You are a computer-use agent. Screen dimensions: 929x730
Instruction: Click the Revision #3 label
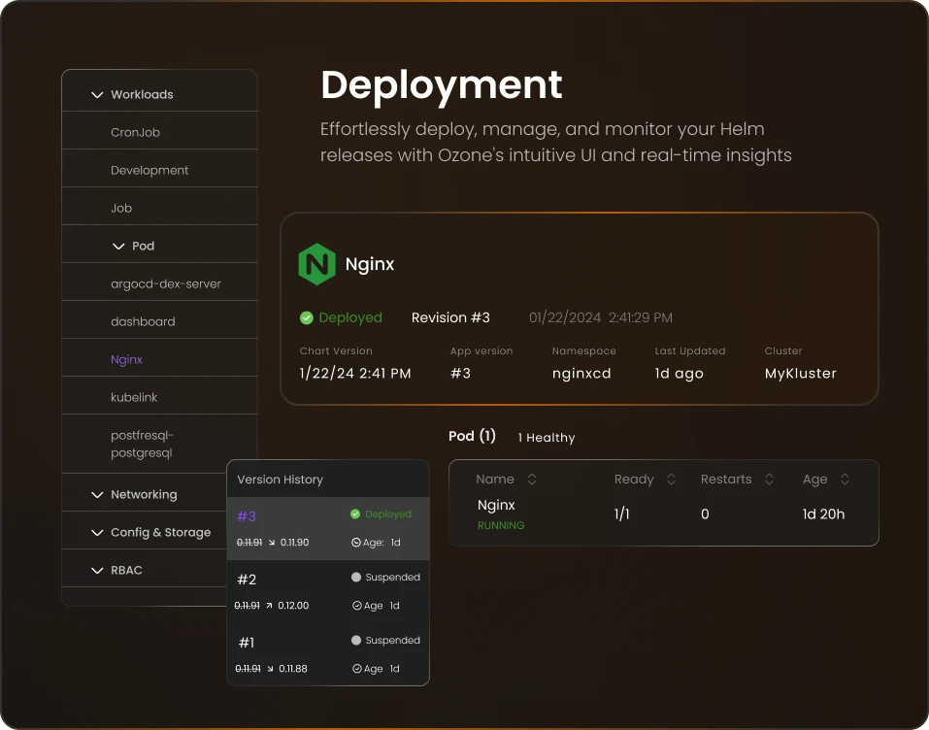(450, 317)
